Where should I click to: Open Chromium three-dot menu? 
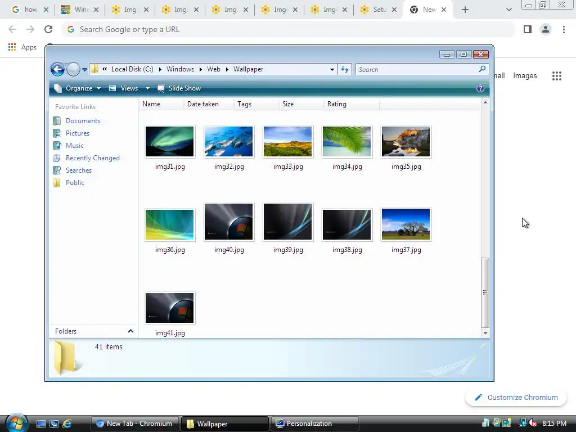click(x=564, y=29)
